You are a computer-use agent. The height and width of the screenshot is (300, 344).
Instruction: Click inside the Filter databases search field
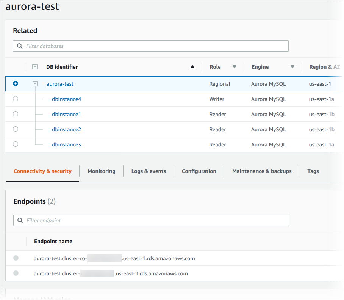click(x=114, y=46)
